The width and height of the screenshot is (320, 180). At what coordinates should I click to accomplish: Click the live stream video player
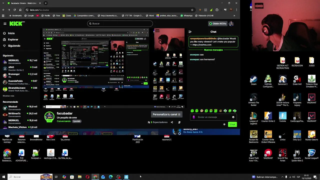(113, 68)
